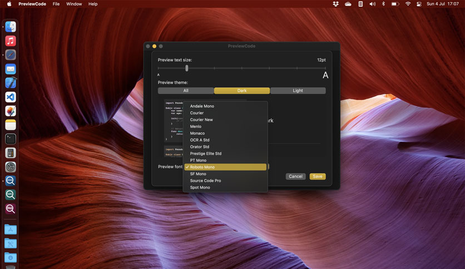Viewport: 465px width, 269px height.
Task: Choose Andale Mono from the font list
Action: pos(225,106)
